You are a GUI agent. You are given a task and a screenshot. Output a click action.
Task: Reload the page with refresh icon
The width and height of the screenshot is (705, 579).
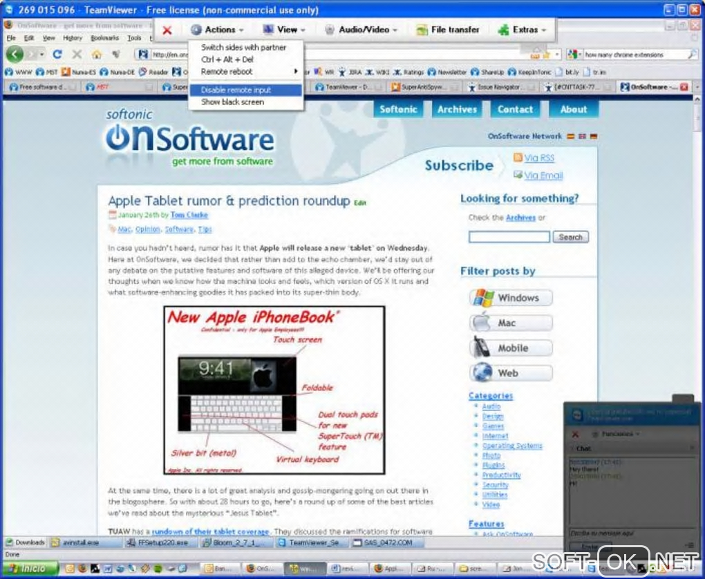(57, 55)
